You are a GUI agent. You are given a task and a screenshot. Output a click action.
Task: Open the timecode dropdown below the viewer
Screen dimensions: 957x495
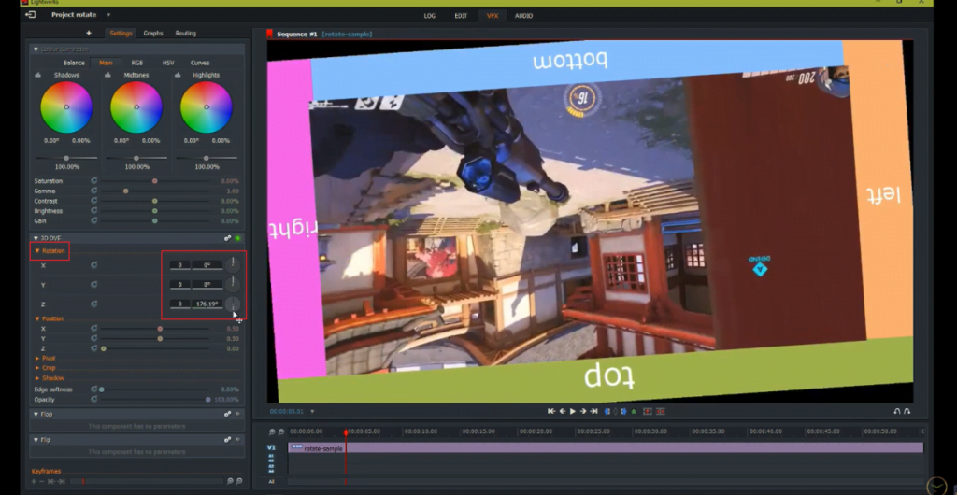click(312, 412)
